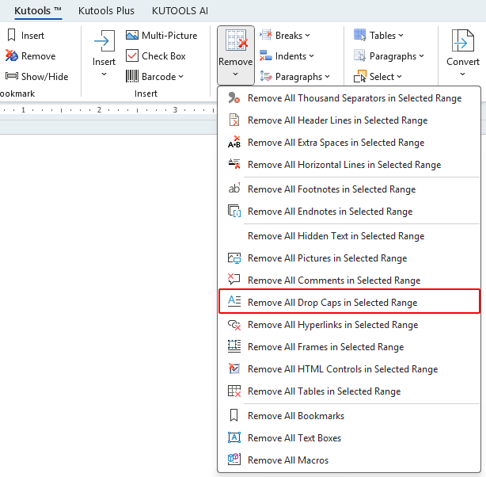Screen dimensions: 486x477
Task: Click the bookmarks icon in Remove menu
Action: point(234,415)
